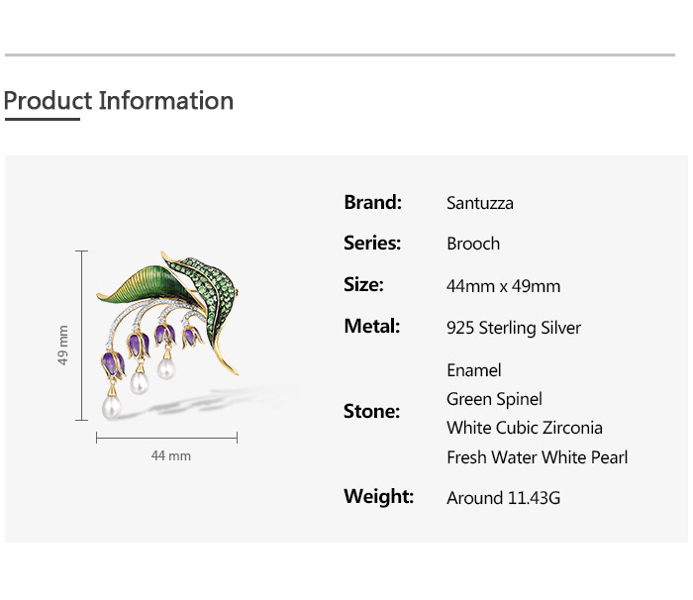
Task: Click the Santuzza brand name
Action: 479,204
